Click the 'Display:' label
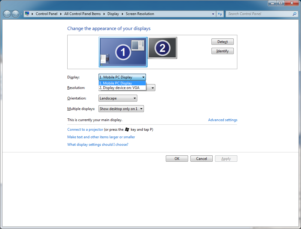Viewport: 301px width, 229px height. click(73, 77)
